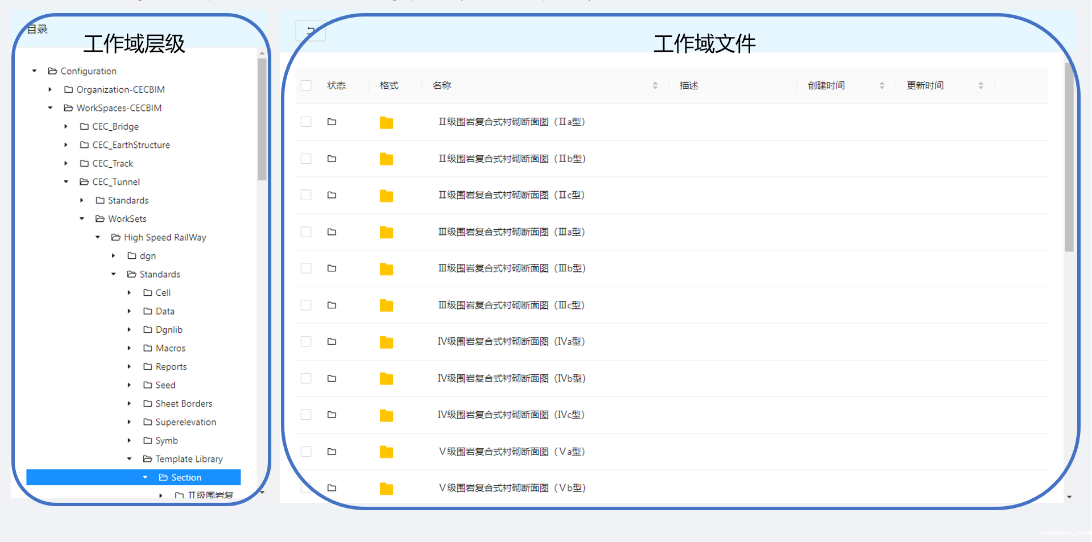
Task: Click sort arrows on 名称 column
Action: click(x=655, y=85)
